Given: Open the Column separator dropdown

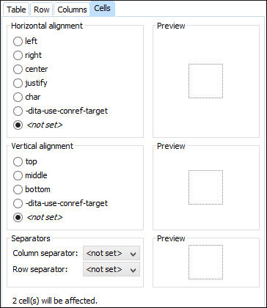Looking at the screenshot, I should point(111,253).
